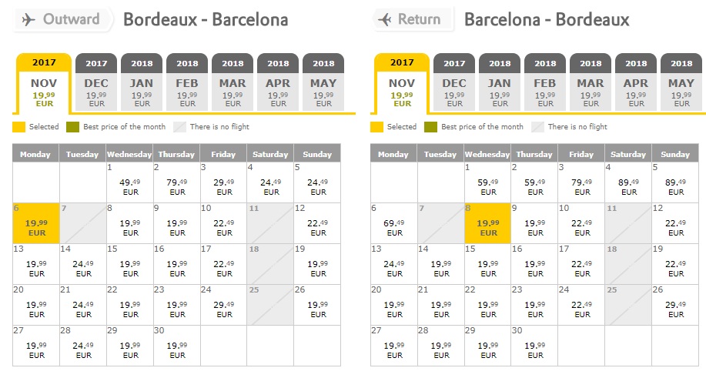
Task: Choose Return flight on November 5 at 89.49 EUR
Action: [x=675, y=182]
